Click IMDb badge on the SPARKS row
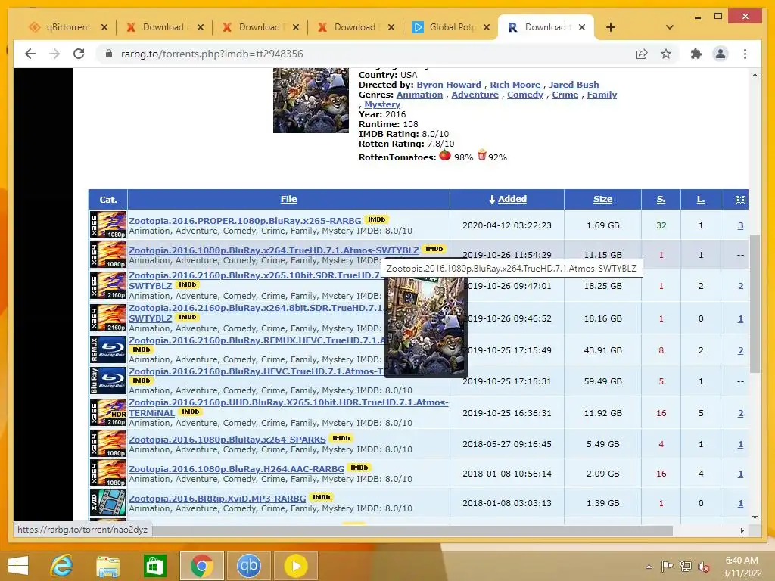775x581 pixels. 341,438
